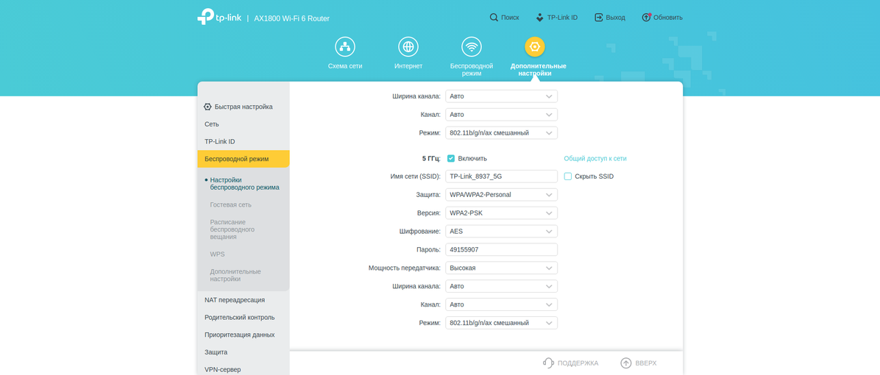The width and height of the screenshot is (880, 375).
Task: Open the 5 ГГц Ширина канала dropdown
Action: 501,286
